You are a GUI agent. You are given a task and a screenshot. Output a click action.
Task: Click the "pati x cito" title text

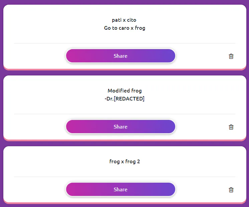coord(124,20)
